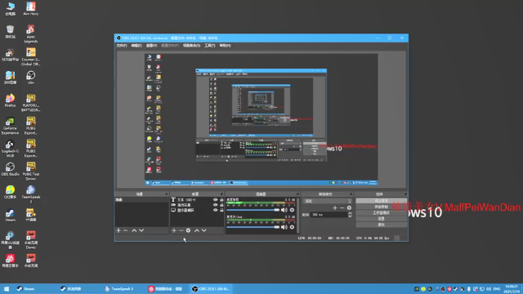
Task: Open the Help (H) menu in OBS
Action: tap(226, 46)
